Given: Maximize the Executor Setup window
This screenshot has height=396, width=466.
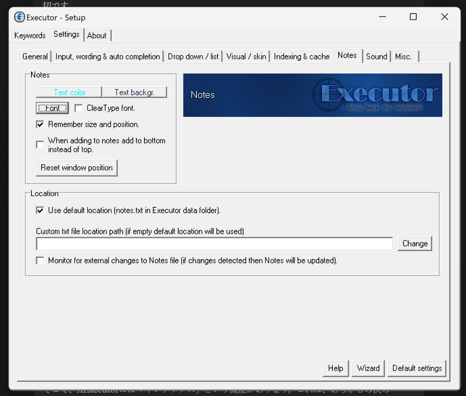Looking at the screenshot, I should click(413, 17).
